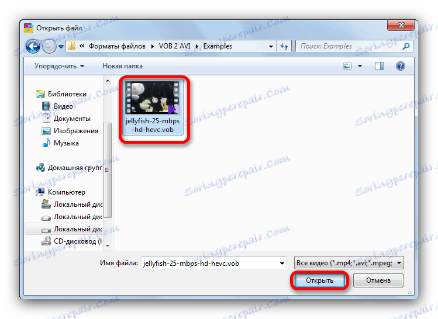This screenshot has width=438, height=319.
Task: Open address bar history dropdown
Action: (271, 47)
